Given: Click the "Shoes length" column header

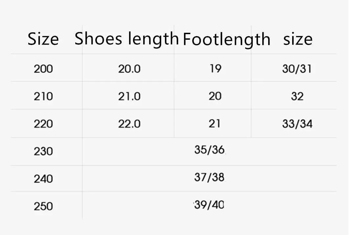Looking at the screenshot, I should (x=127, y=39).
